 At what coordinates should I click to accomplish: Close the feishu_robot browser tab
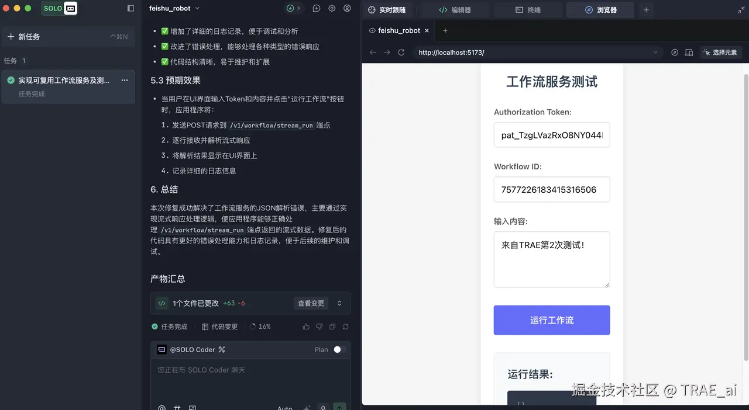(427, 30)
